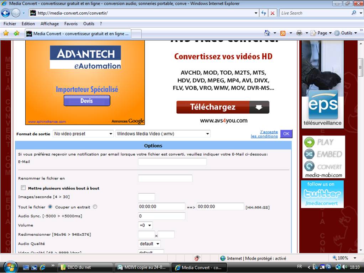Open the Favoris menu
Viewport: 364px width, 273px height.
[71, 23]
